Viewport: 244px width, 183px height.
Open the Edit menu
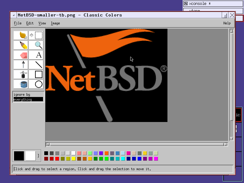30,23
